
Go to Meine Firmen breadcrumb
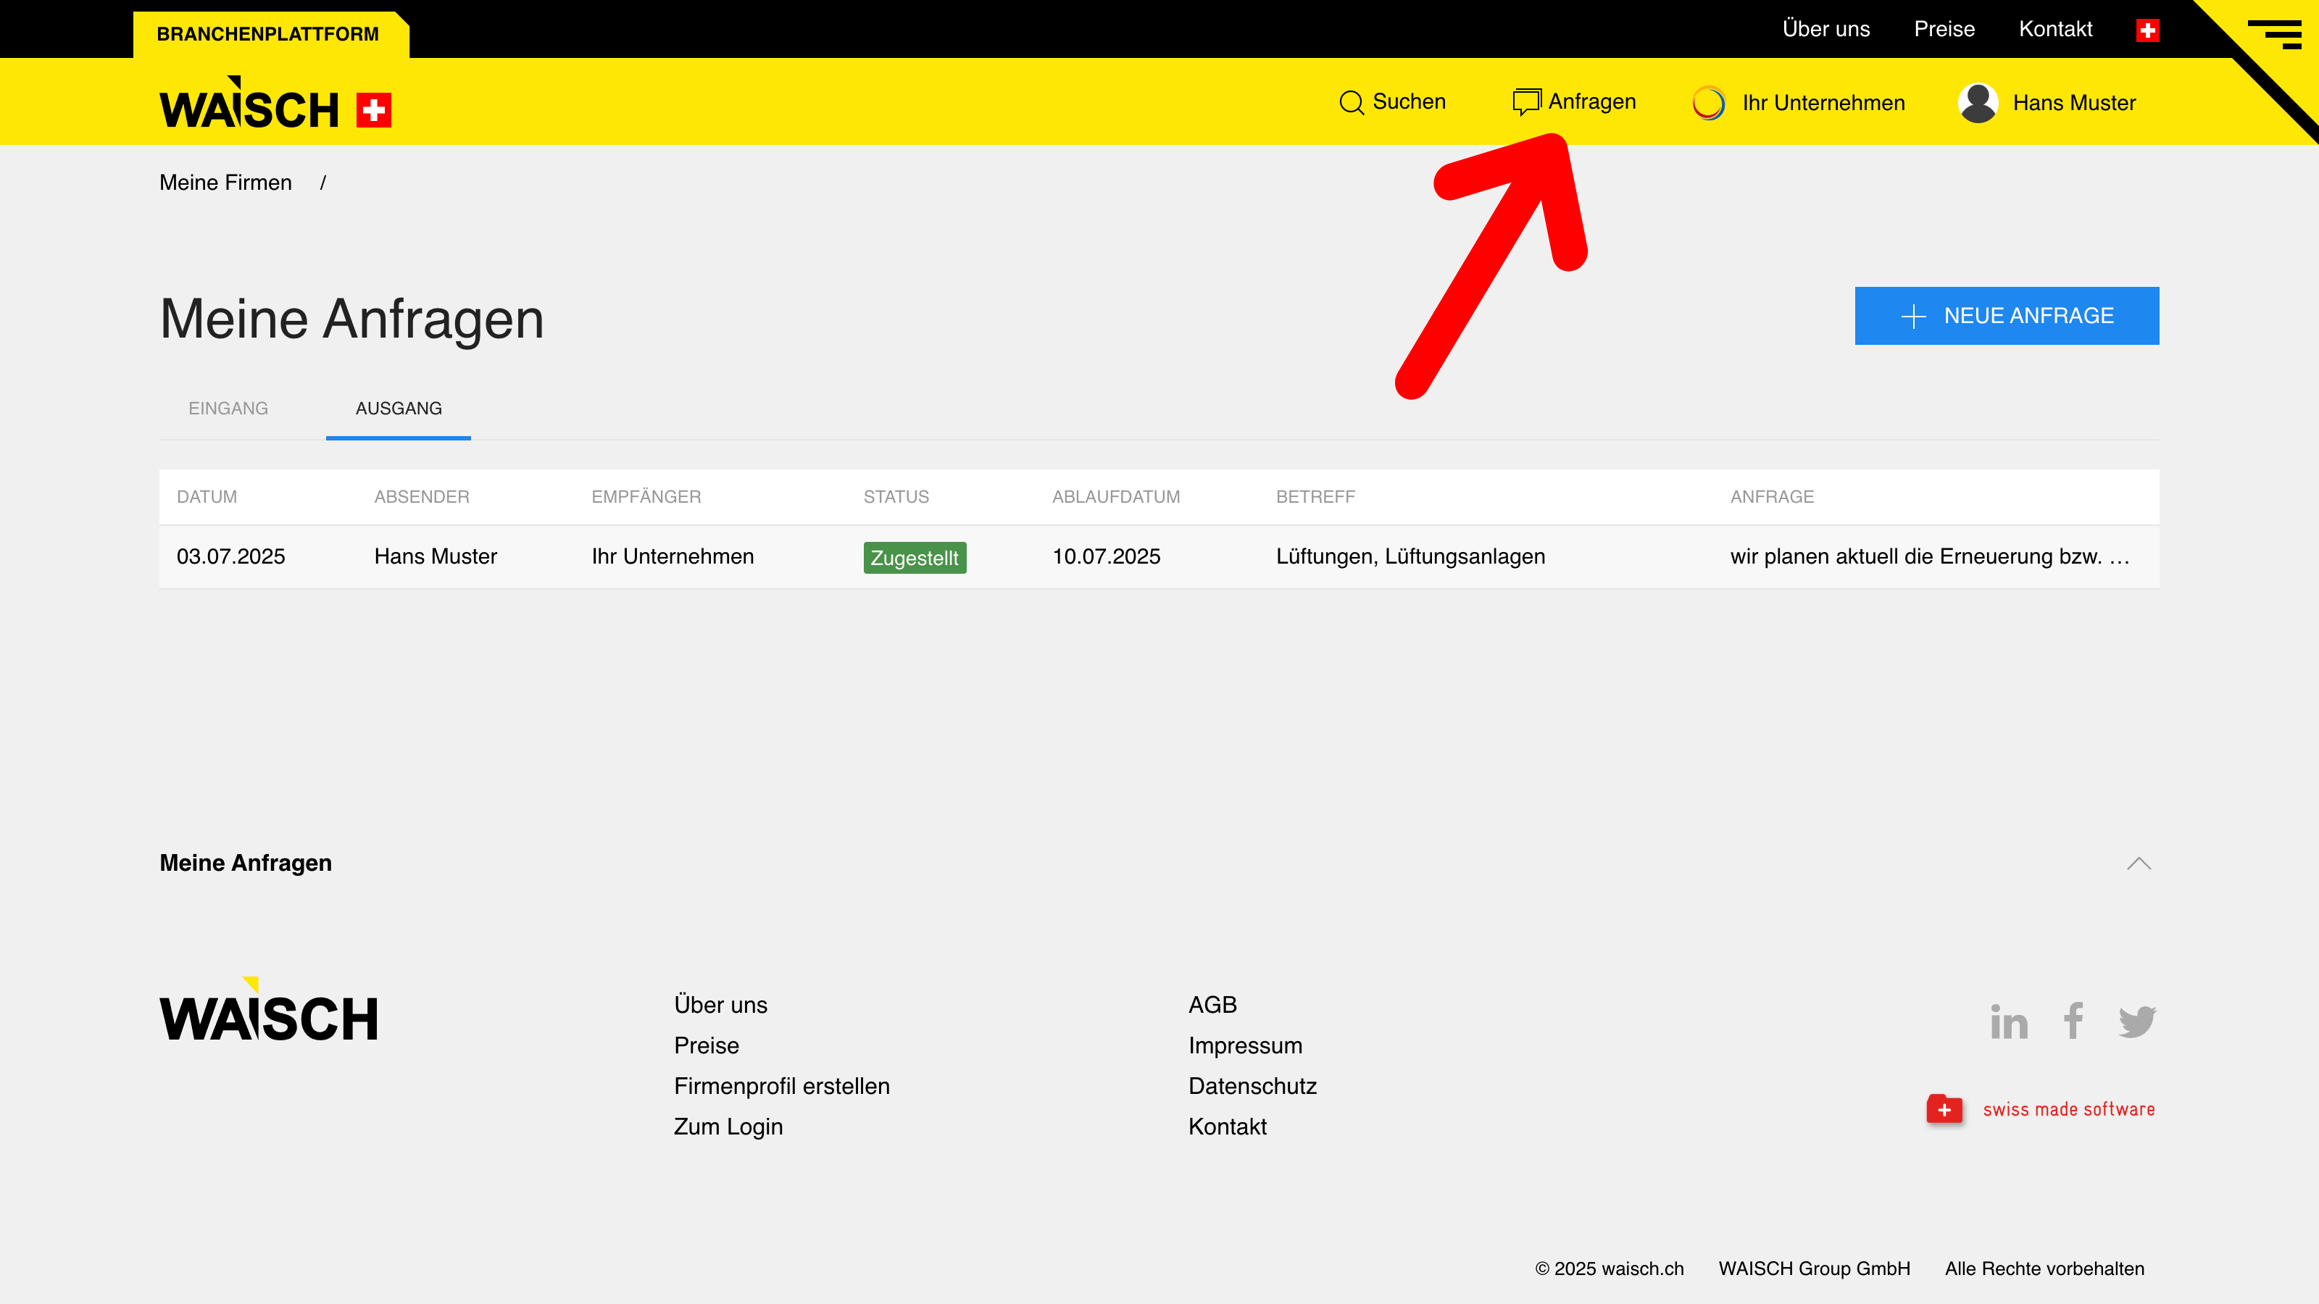click(226, 183)
